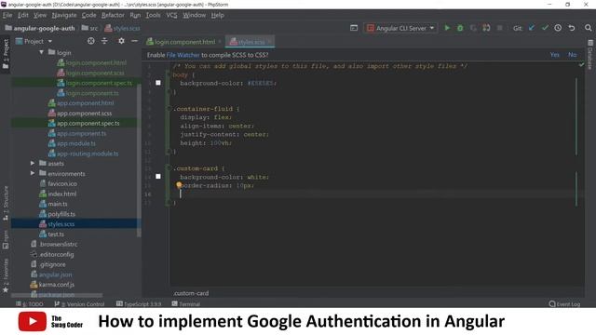
Task: Fold the .custom-card rule in gutter
Action: pyautogui.click(x=169, y=168)
